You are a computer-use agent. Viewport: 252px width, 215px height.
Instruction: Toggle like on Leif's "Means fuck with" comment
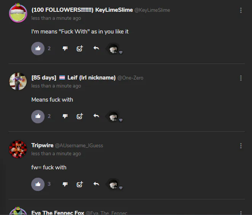38,116
